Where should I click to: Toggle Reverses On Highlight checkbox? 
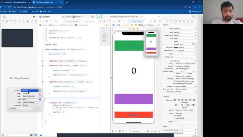pos(174,76)
